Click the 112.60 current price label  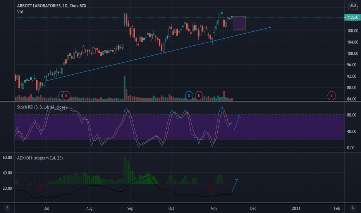(352, 17)
